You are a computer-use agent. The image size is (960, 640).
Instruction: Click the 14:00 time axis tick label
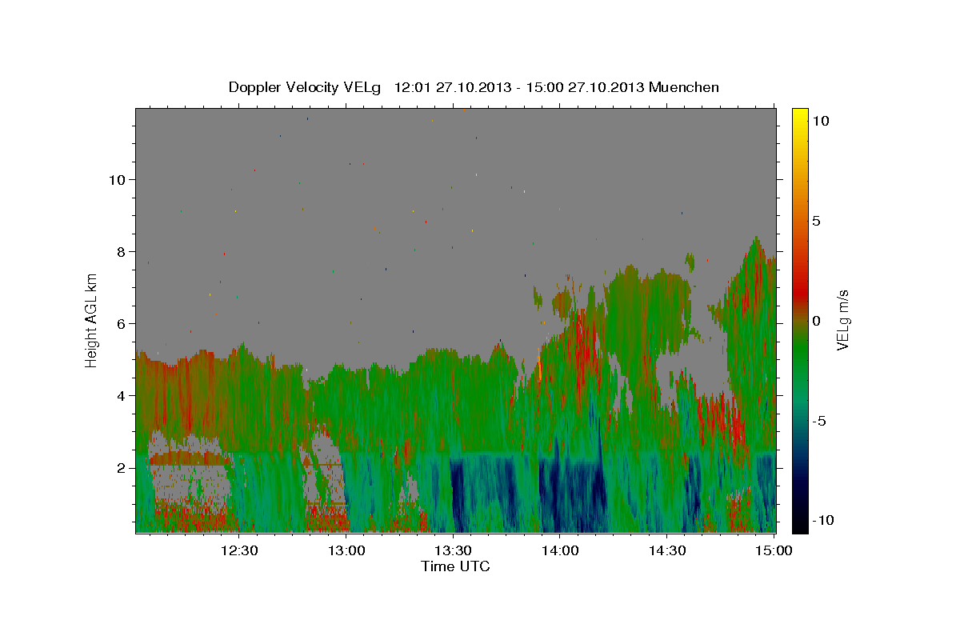[560, 550]
